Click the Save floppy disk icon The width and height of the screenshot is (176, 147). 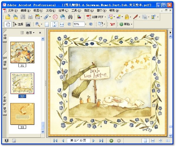tap(23, 17)
